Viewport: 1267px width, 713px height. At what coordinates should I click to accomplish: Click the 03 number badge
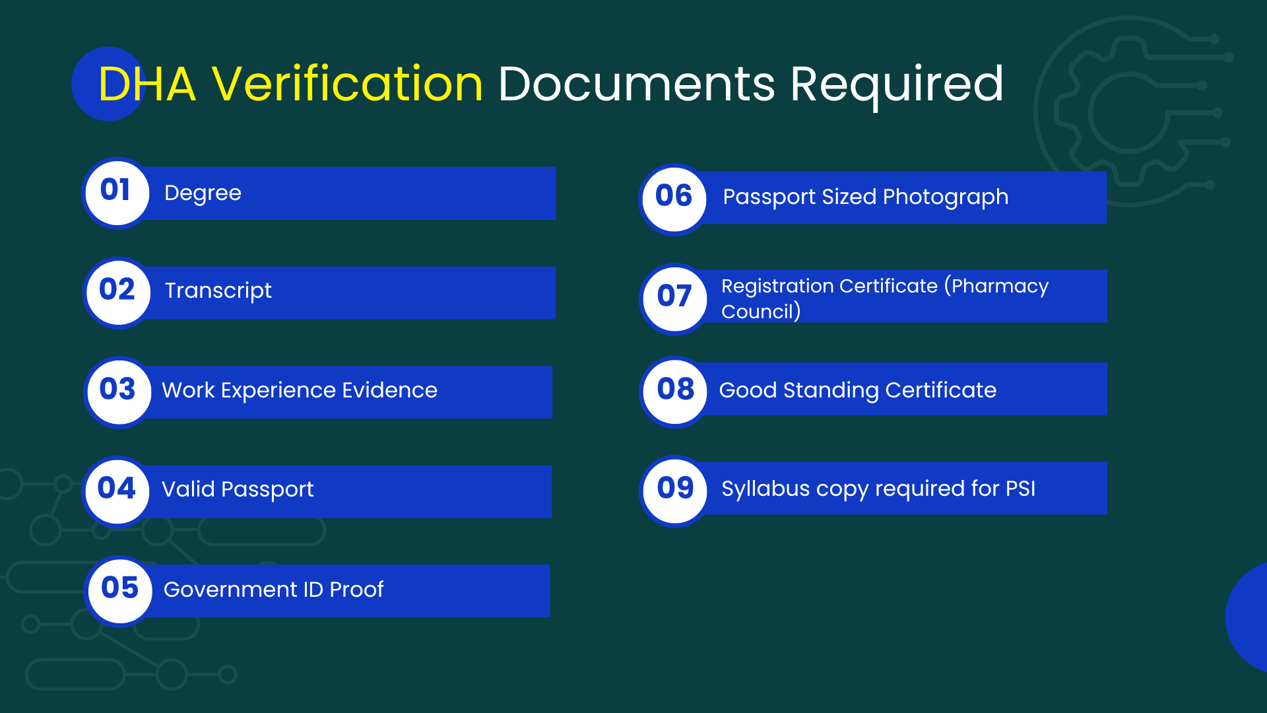coord(119,391)
